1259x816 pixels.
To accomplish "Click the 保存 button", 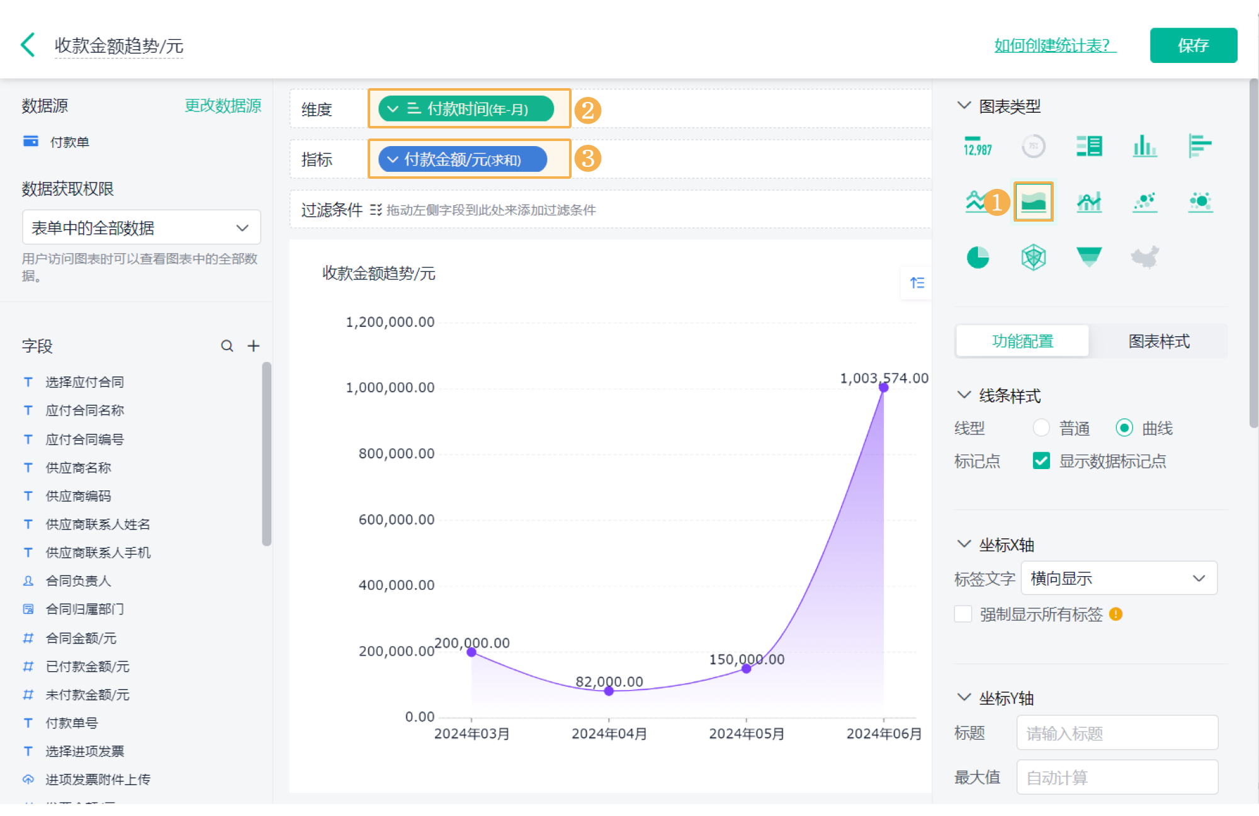I will click(x=1193, y=45).
